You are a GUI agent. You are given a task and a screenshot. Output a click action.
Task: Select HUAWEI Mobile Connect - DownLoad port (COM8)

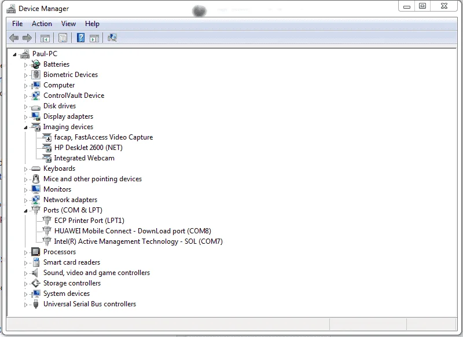[x=133, y=230]
